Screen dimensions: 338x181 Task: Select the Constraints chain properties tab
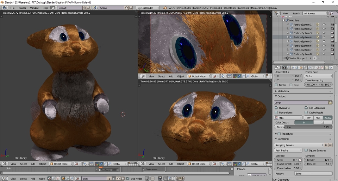[x=305, y=68]
